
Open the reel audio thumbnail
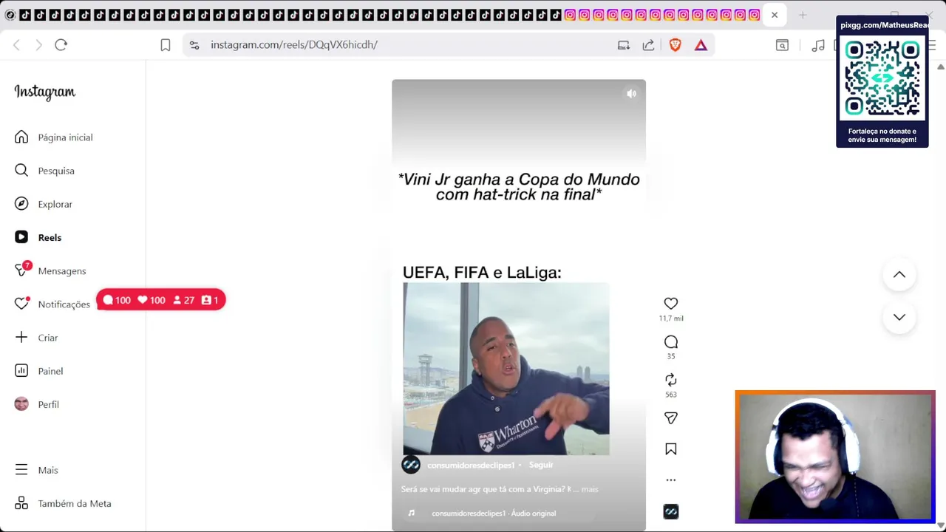[670, 511]
